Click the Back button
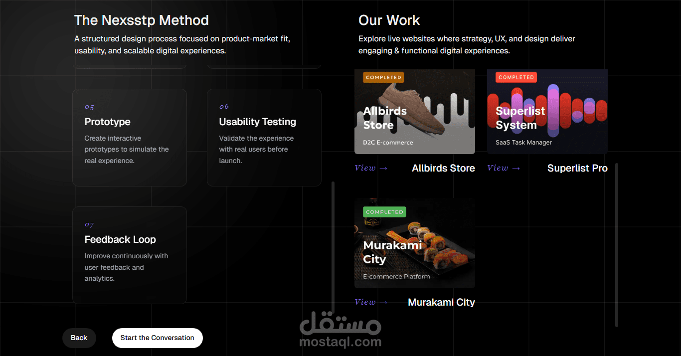The image size is (681, 356). point(79,338)
